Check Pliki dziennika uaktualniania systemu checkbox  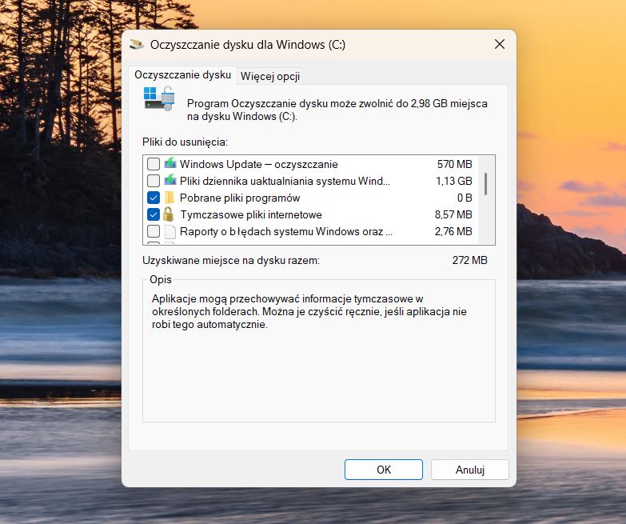coord(154,181)
